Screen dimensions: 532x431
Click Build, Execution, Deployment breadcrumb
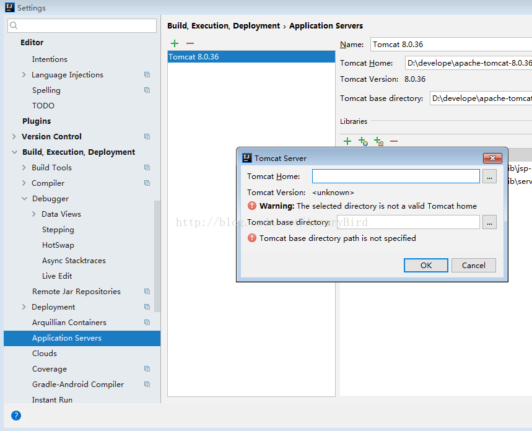(x=224, y=26)
